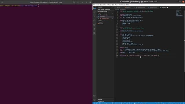Click the Build button in status bar
Screen dimensions: 185x104
123,103
